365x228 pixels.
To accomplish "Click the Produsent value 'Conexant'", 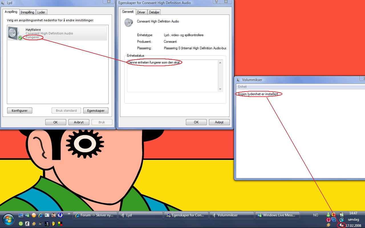I will (170, 42).
